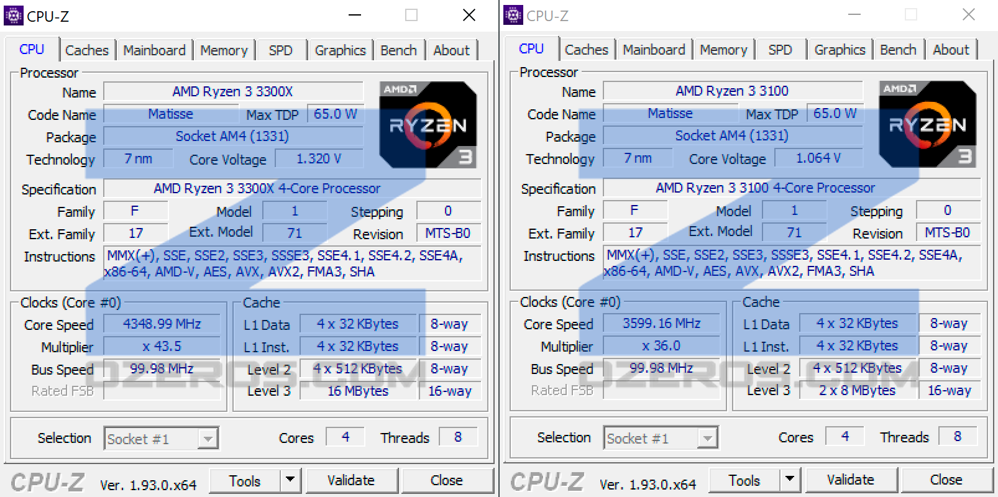Open Tools dropdown arrow in right window
Viewport: 998px width, 497px height.
coord(789,480)
